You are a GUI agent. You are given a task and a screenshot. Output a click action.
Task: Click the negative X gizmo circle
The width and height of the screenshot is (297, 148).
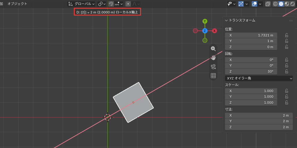click(195, 31)
